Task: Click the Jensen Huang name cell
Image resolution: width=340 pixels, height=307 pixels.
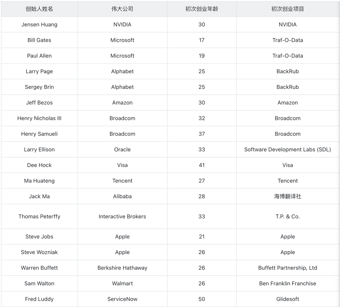Action: (x=39, y=25)
